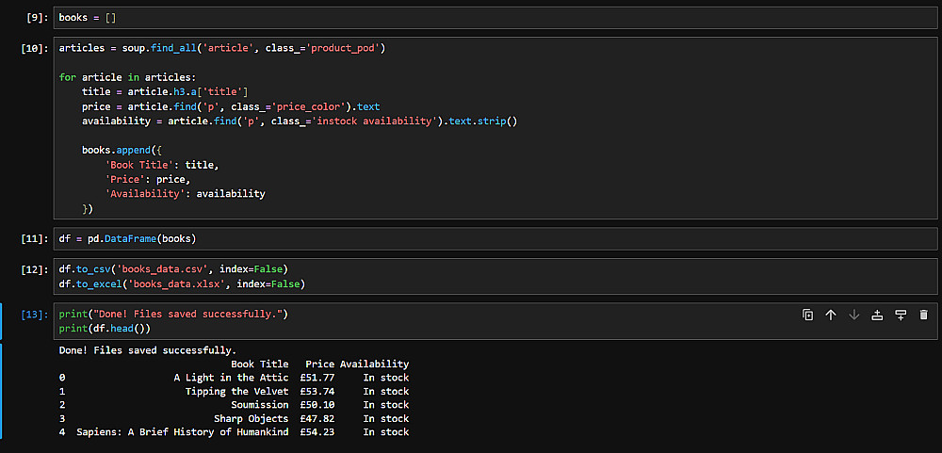Move cell 13 up with arrow icon
Screen dimensions: 942x453
pyautogui.click(x=831, y=315)
